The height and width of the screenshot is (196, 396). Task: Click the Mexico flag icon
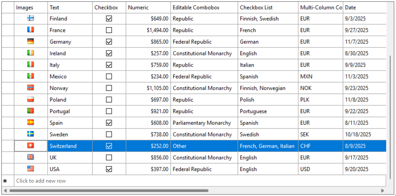click(31, 76)
